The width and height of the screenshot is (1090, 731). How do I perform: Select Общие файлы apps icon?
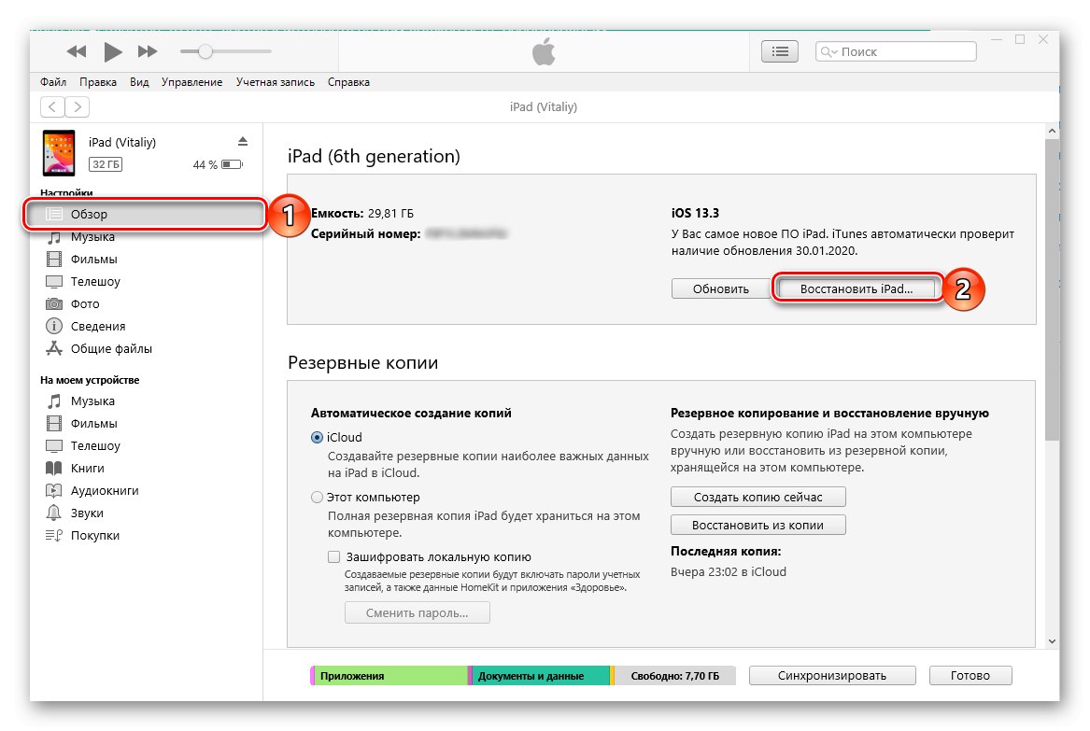(x=54, y=349)
